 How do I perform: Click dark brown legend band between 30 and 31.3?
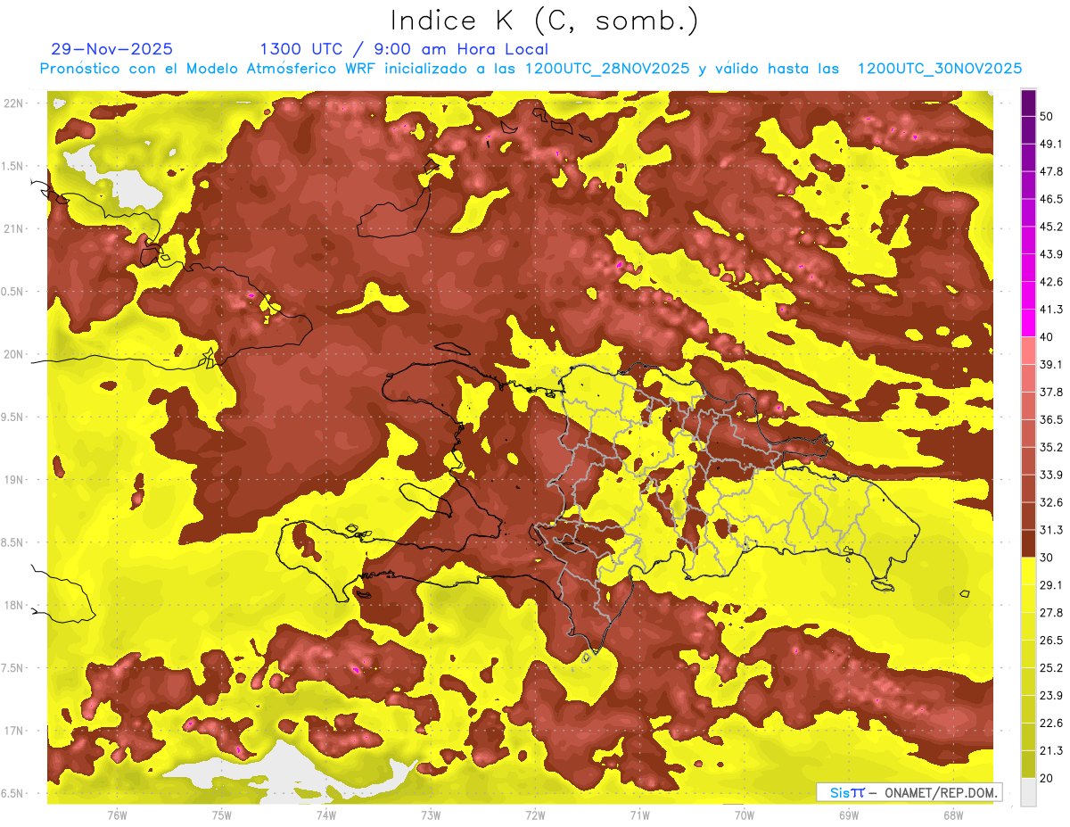[1028, 543]
